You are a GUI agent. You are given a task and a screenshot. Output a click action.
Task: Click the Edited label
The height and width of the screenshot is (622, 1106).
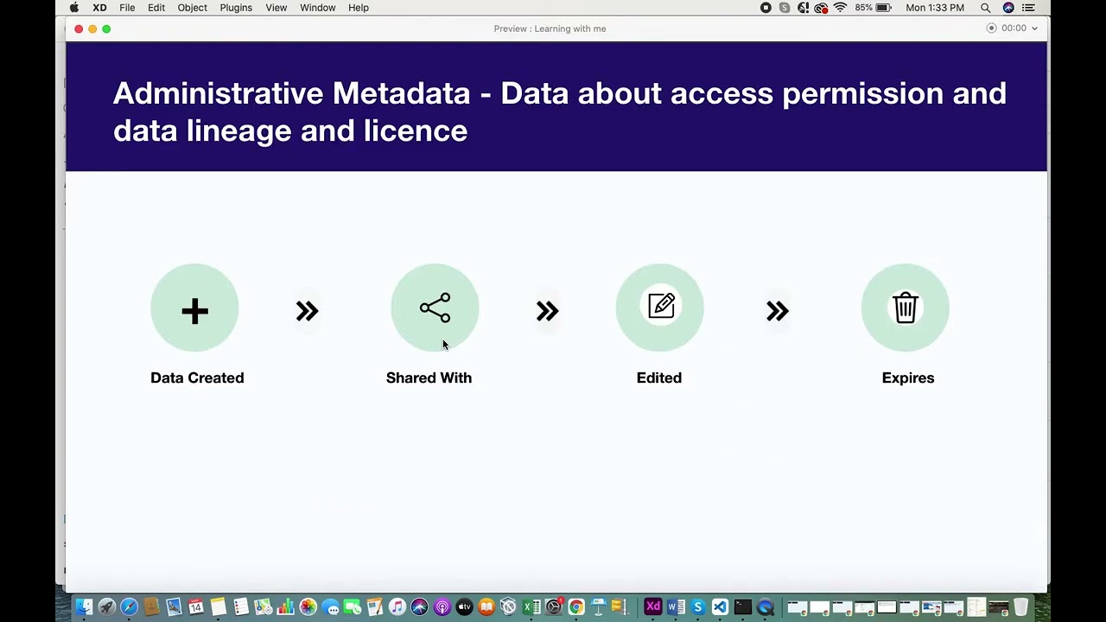click(x=659, y=378)
